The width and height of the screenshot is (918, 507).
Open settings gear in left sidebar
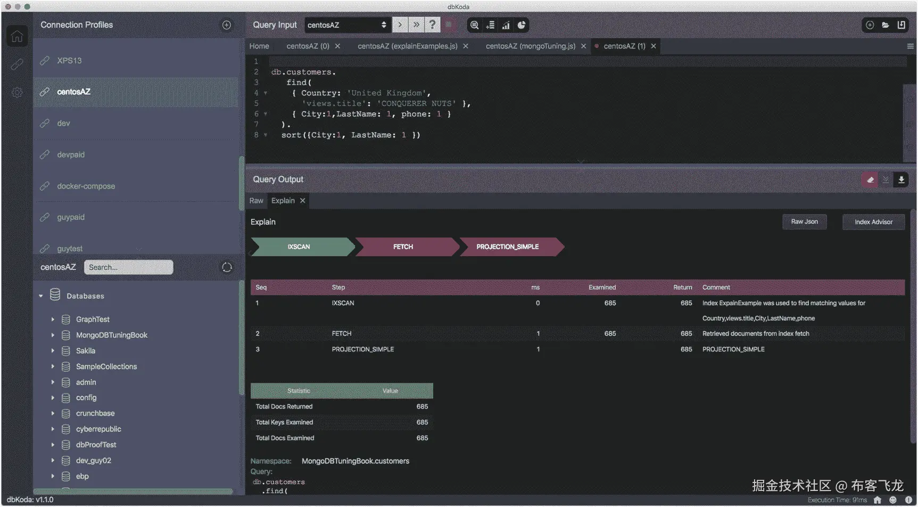[x=17, y=93]
